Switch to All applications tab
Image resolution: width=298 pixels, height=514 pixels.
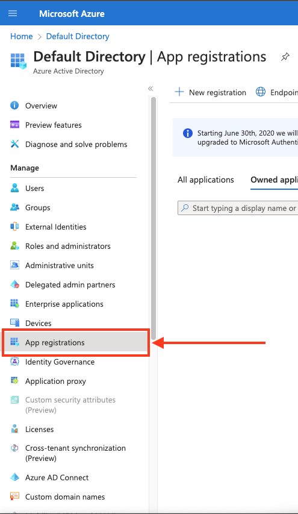(206, 180)
